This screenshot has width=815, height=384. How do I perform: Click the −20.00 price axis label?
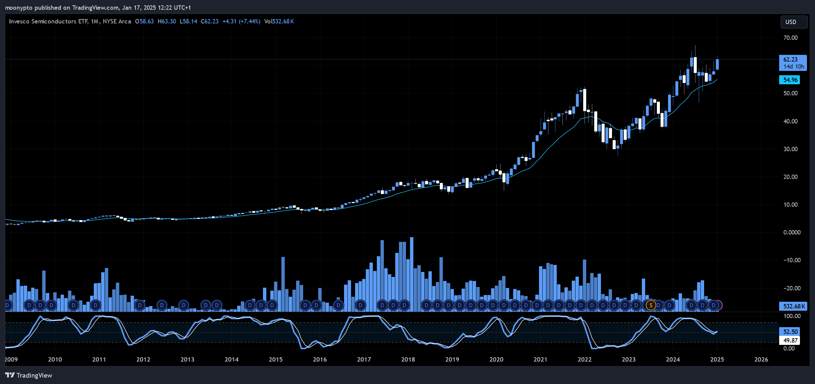point(792,288)
